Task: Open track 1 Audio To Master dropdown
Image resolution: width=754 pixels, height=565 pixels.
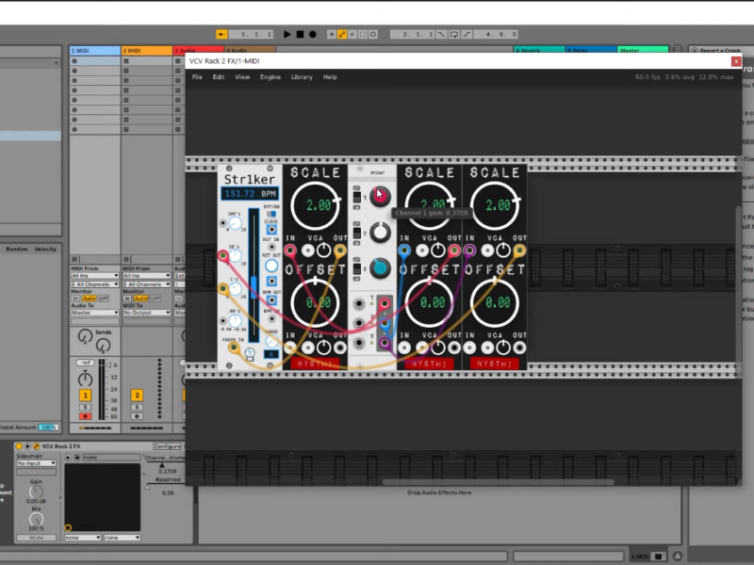Action: (94, 313)
